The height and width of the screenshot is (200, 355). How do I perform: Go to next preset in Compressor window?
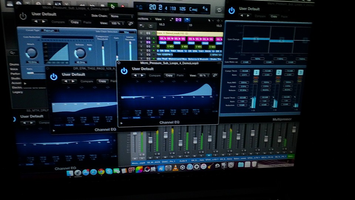click(x=44, y=21)
